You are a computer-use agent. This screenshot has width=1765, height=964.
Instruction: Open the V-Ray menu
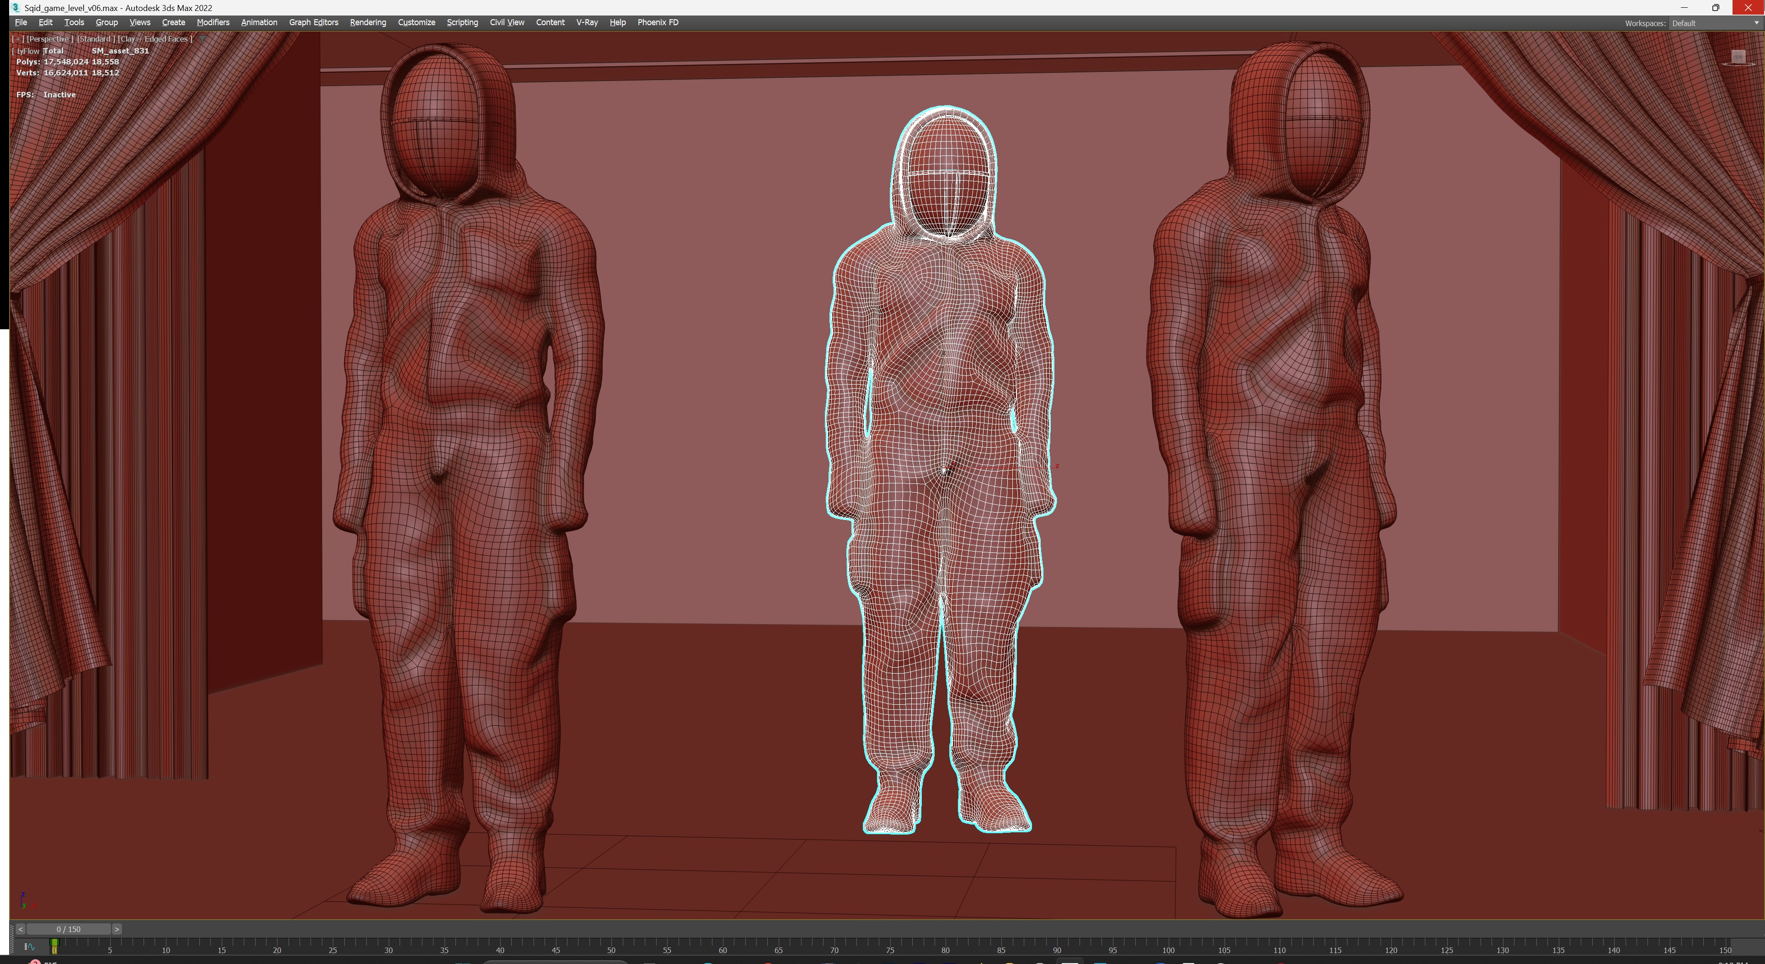587,22
